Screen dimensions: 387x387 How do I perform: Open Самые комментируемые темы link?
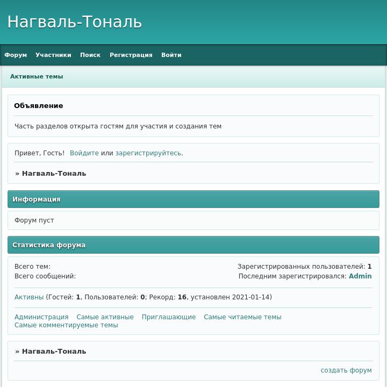[66, 325]
